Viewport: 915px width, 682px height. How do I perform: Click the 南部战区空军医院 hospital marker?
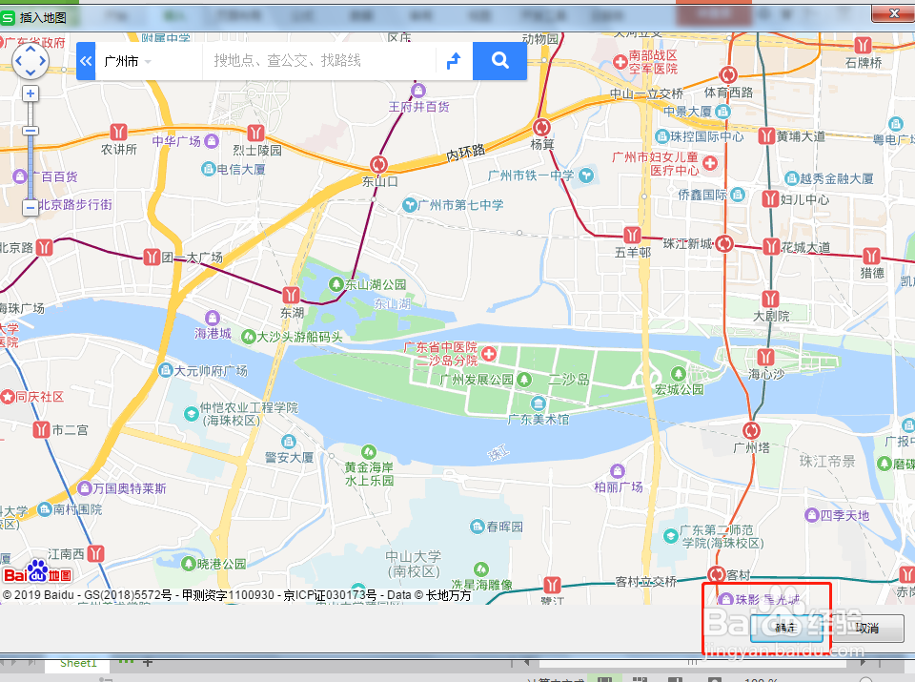(x=620, y=61)
